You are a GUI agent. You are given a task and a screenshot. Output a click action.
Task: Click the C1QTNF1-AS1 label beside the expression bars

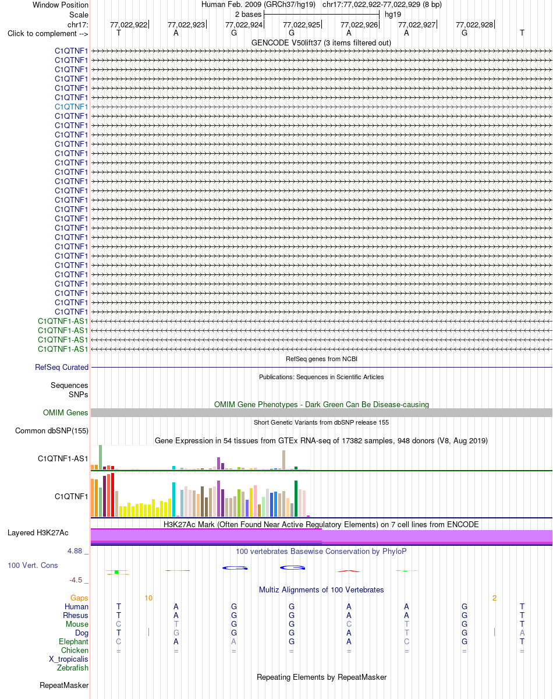click(x=63, y=458)
